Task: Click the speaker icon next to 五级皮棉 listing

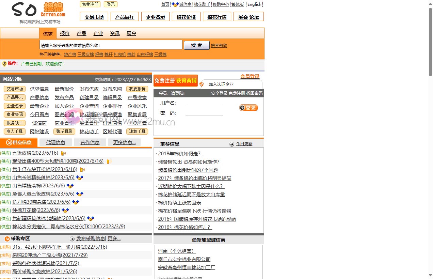Action: [63, 153]
